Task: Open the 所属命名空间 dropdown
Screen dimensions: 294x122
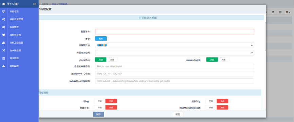Action: tap(174, 53)
